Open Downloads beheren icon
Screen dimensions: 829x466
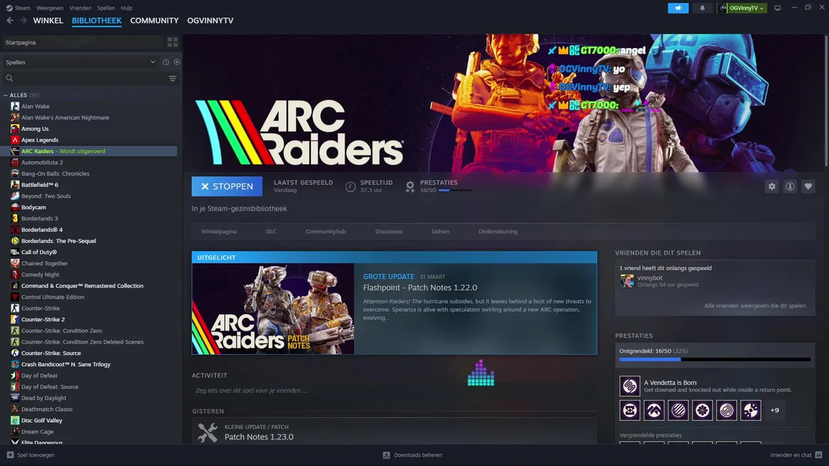coord(387,455)
